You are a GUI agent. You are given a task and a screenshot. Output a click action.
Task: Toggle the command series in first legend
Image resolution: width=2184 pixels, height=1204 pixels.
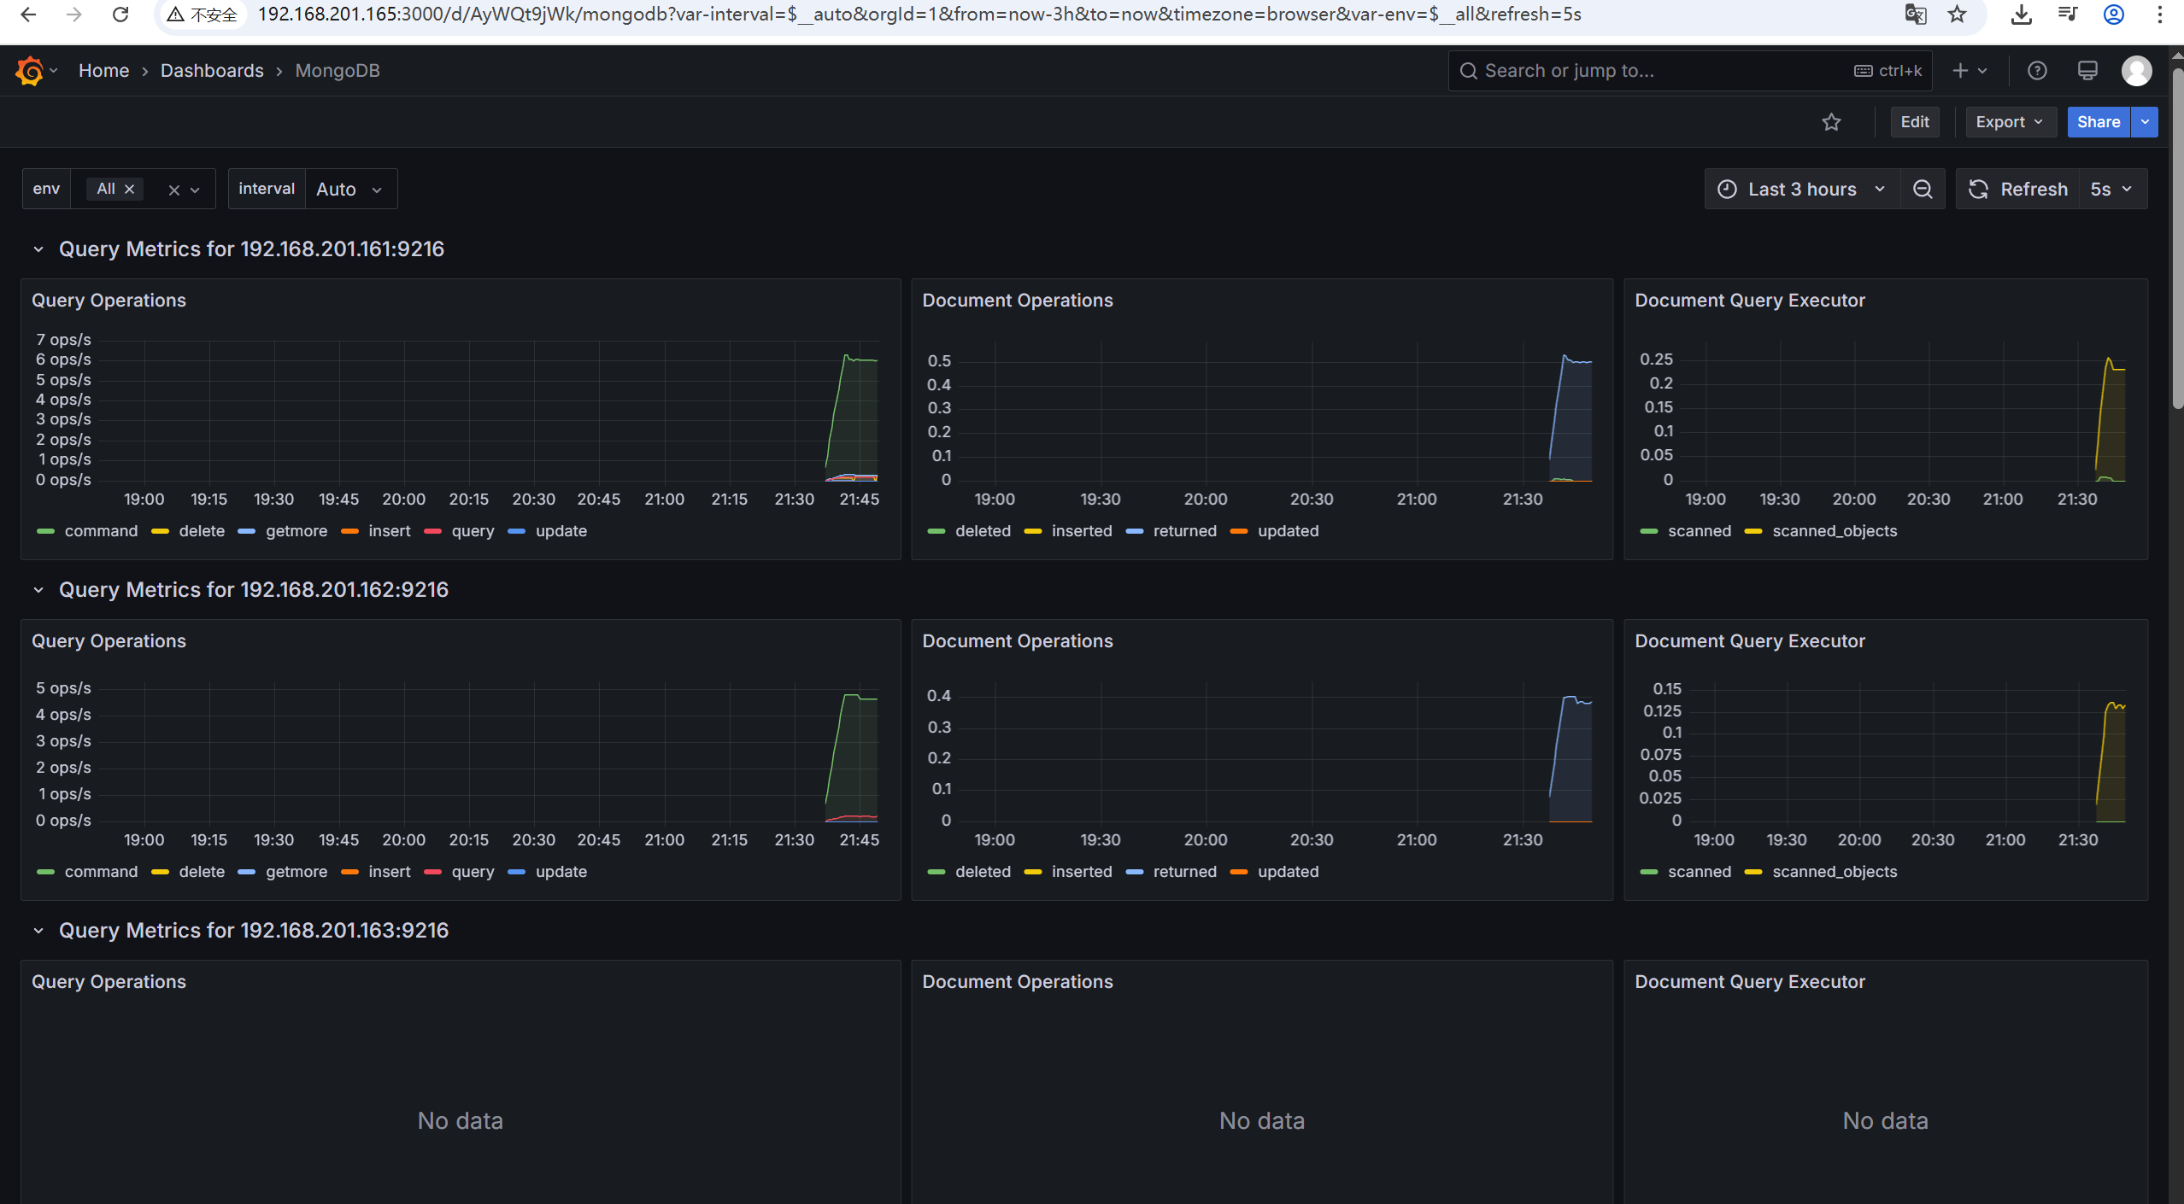pos(100,531)
